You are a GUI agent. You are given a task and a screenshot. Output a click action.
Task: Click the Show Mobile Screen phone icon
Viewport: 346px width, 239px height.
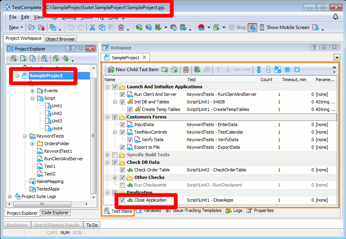[262, 27]
